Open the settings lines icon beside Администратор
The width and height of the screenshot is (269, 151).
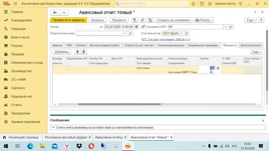tap(240, 4)
